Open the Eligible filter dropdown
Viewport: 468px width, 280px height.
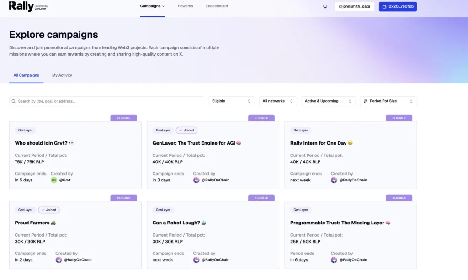231,101
